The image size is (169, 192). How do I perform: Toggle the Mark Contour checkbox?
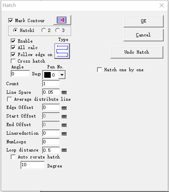pos(11,20)
